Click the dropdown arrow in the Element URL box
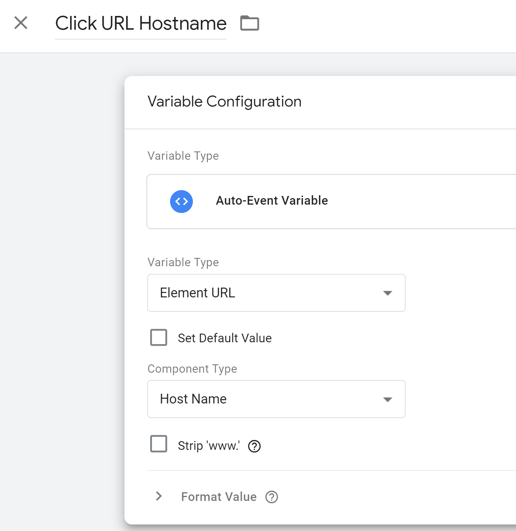 (388, 293)
